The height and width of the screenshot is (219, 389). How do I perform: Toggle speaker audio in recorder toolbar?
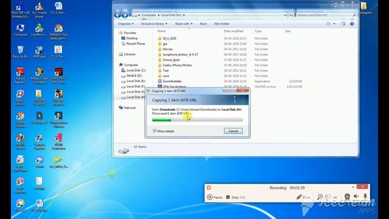click(356, 196)
